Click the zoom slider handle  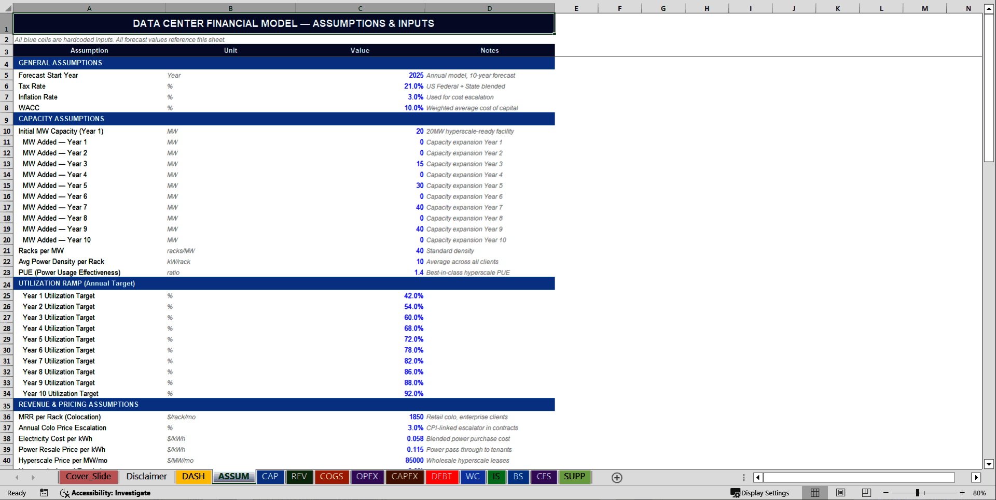coord(918,493)
